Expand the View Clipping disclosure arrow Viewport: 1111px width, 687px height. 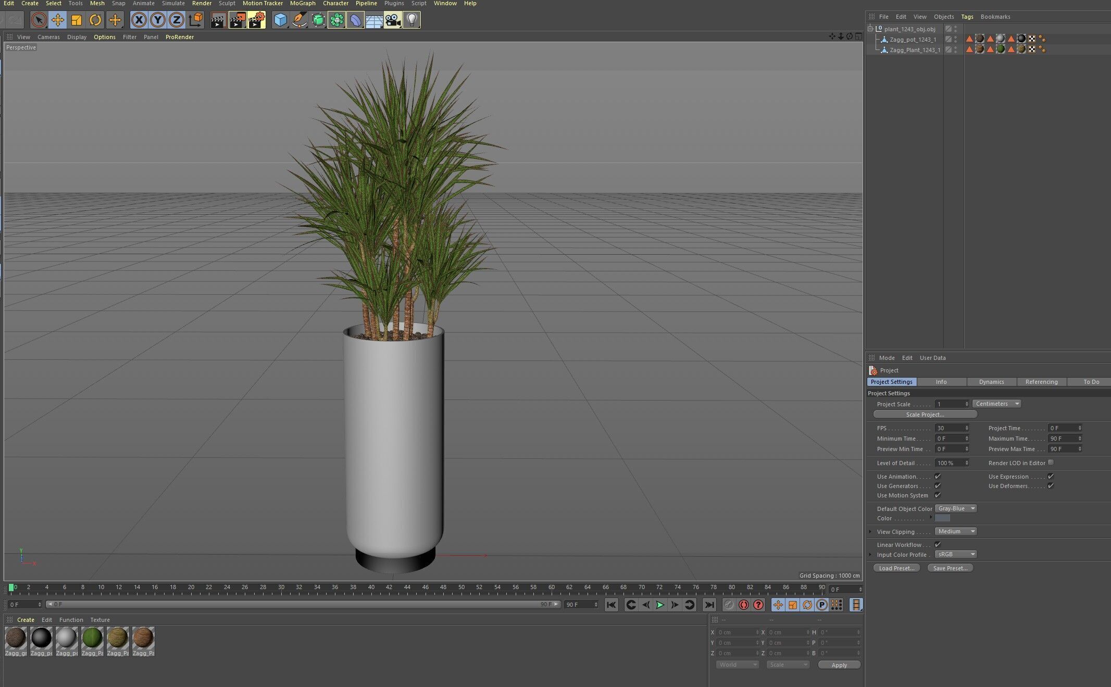click(870, 532)
